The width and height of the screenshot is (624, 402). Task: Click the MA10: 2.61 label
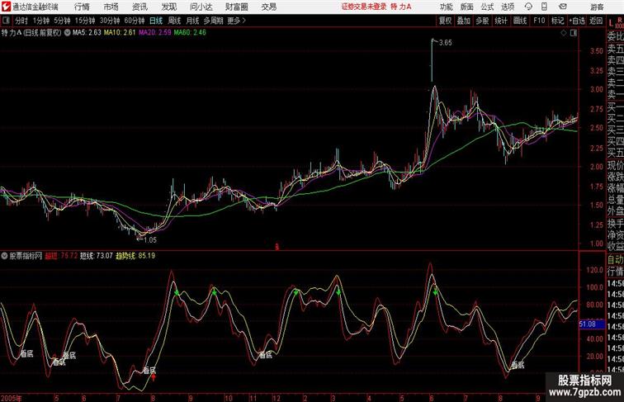pos(120,33)
